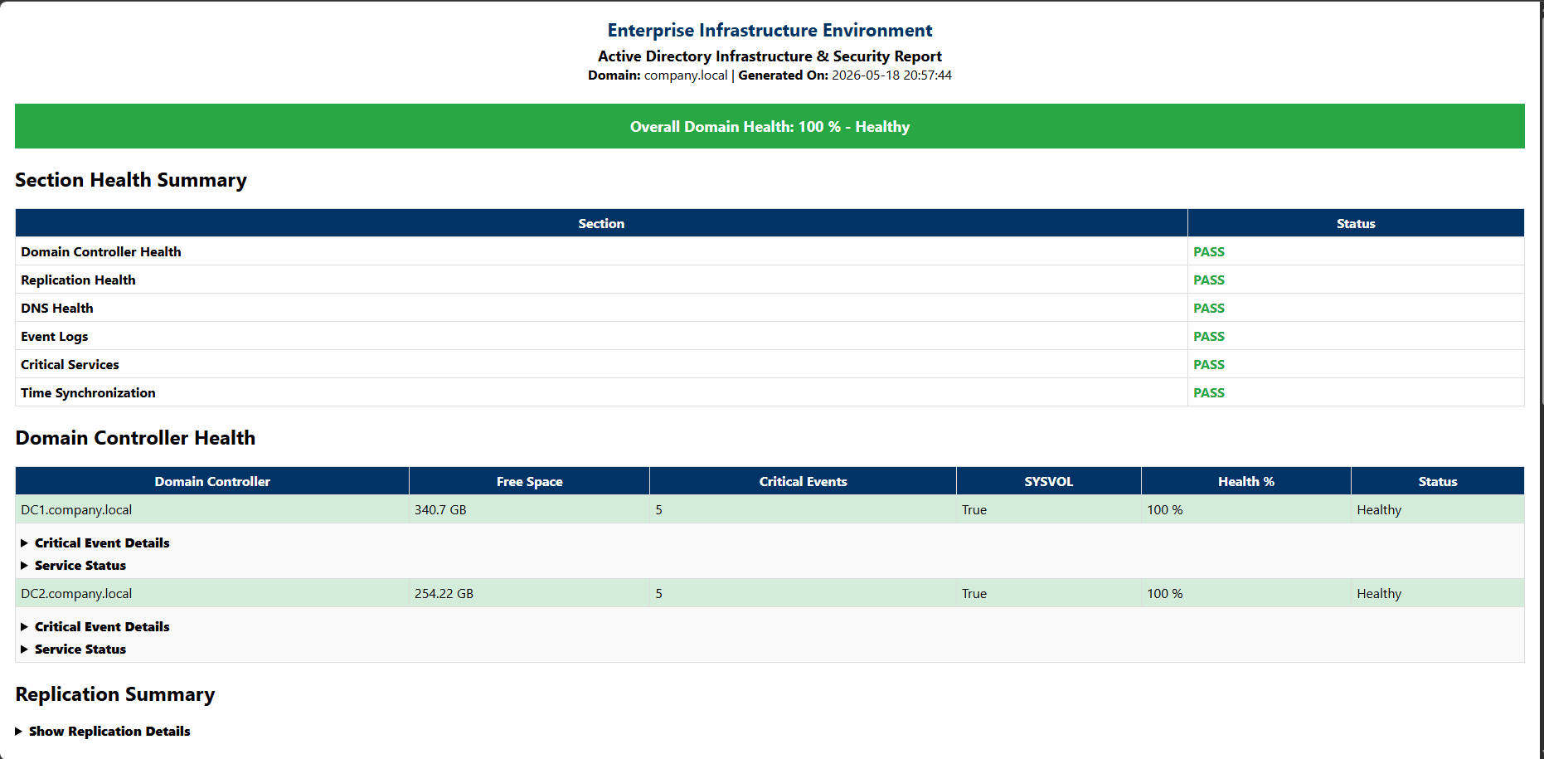Screen dimensions: 1544x759
Task: Select the Domain Controller Health summary row
Action: click(x=770, y=251)
